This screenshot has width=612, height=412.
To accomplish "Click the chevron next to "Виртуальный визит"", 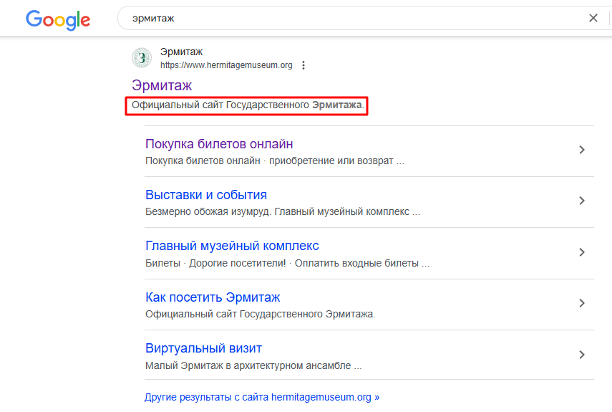I will pyautogui.click(x=582, y=355).
